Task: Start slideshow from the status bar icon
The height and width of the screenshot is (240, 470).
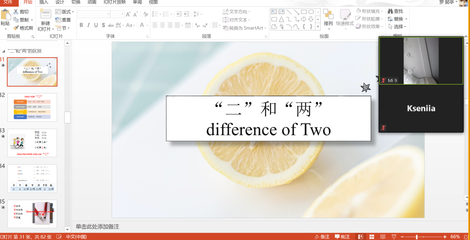Action: [394, 237]
